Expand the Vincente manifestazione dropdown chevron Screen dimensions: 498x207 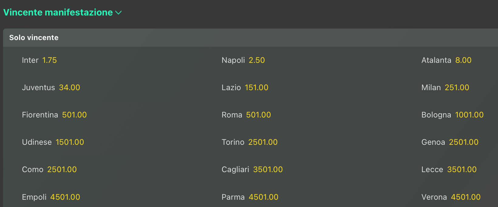[118, 13]
